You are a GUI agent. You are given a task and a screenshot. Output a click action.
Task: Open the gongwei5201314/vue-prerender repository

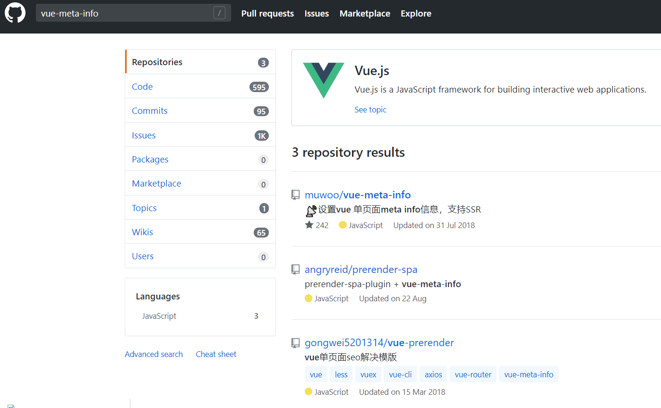tap(379, 342)
